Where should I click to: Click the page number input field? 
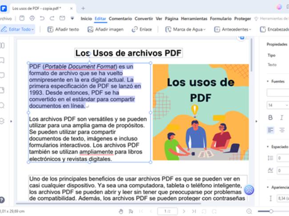(167, 211)
